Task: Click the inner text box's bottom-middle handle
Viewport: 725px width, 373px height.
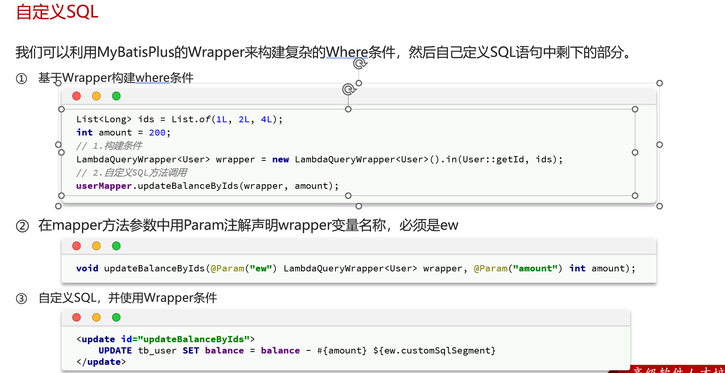Action: click(348, 195)
